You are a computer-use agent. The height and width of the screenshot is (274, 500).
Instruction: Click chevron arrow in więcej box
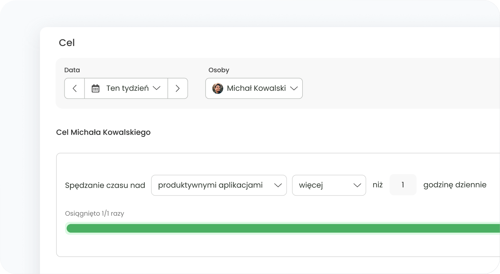pos(357,185)
